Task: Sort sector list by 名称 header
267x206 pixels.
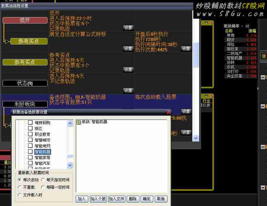Action: 229,31
